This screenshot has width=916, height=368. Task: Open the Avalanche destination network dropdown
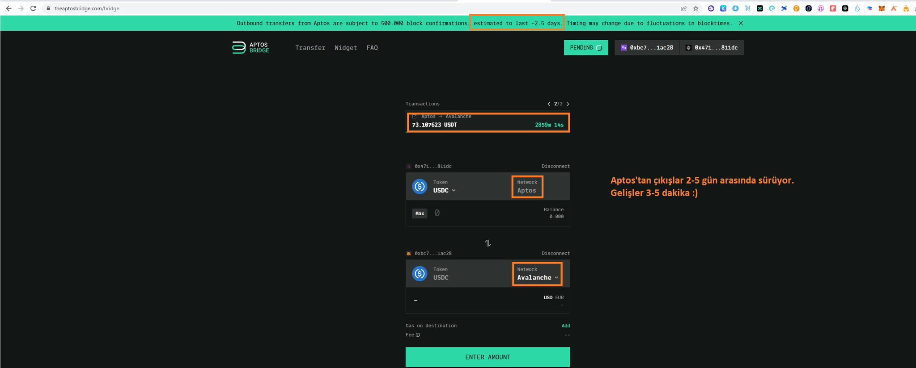(x=540, y=273)
